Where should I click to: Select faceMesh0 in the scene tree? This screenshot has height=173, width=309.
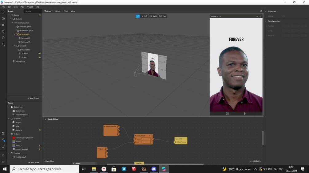coord(26,38)
